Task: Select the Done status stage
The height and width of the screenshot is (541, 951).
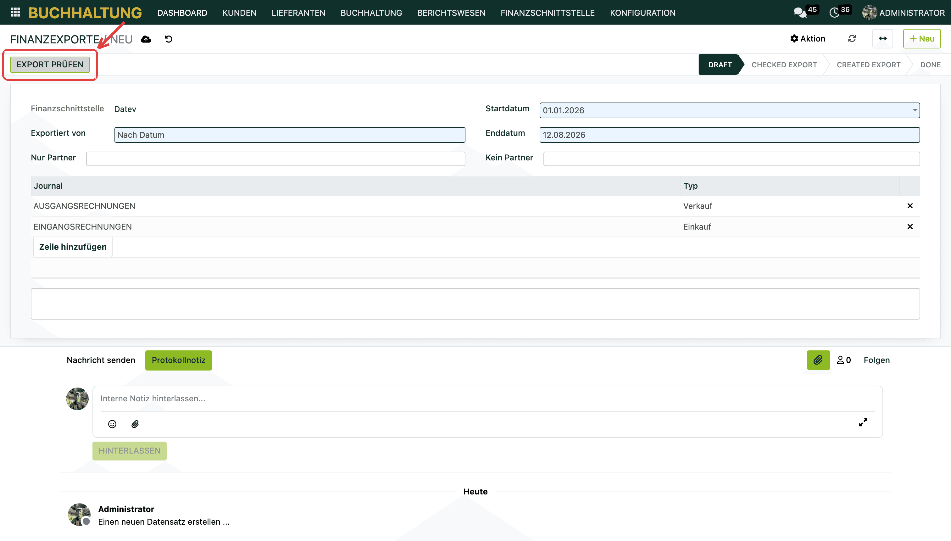Action: click(930, 65)
